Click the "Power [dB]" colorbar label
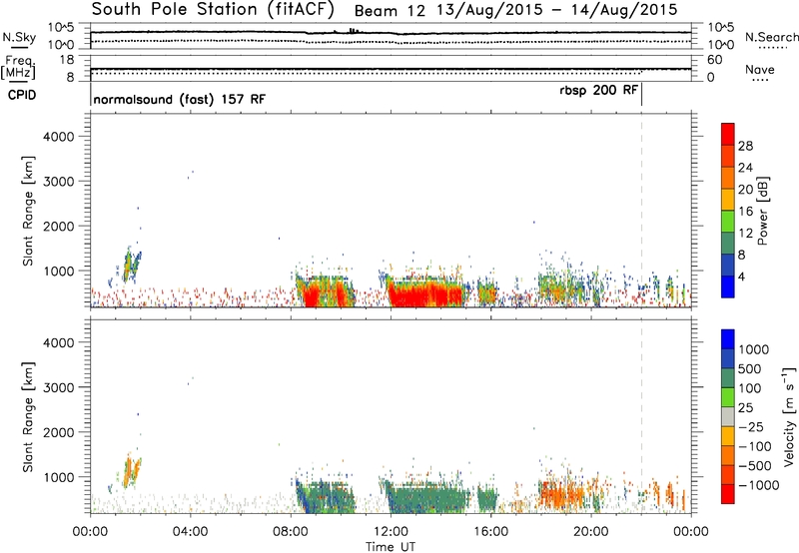 (763, 211)
